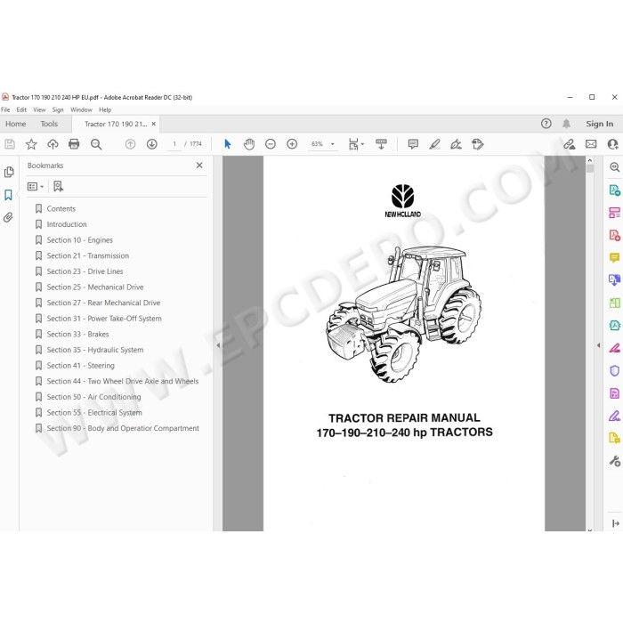Viewport: 623px width, 623px height.
Task: Open the Help menu
Action: click(x=105, y=109)
